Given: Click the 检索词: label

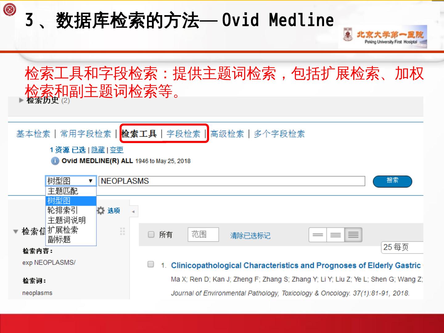Looking at the screenshot, I should [x=34, y=281].
